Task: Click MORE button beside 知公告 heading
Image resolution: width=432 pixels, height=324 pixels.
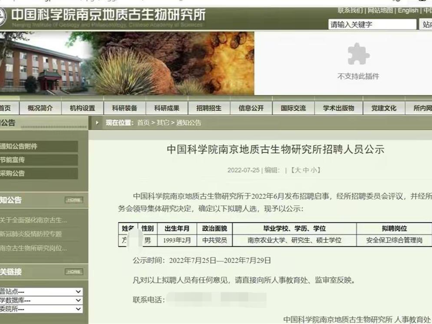Action: 74,200
